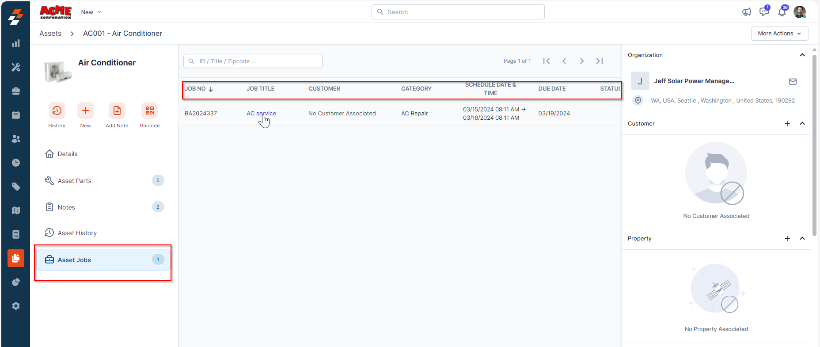This screenshot has height=347, width=820.
Task: Open the bar chart dashboard icon
Action: (x=16, y=43)
